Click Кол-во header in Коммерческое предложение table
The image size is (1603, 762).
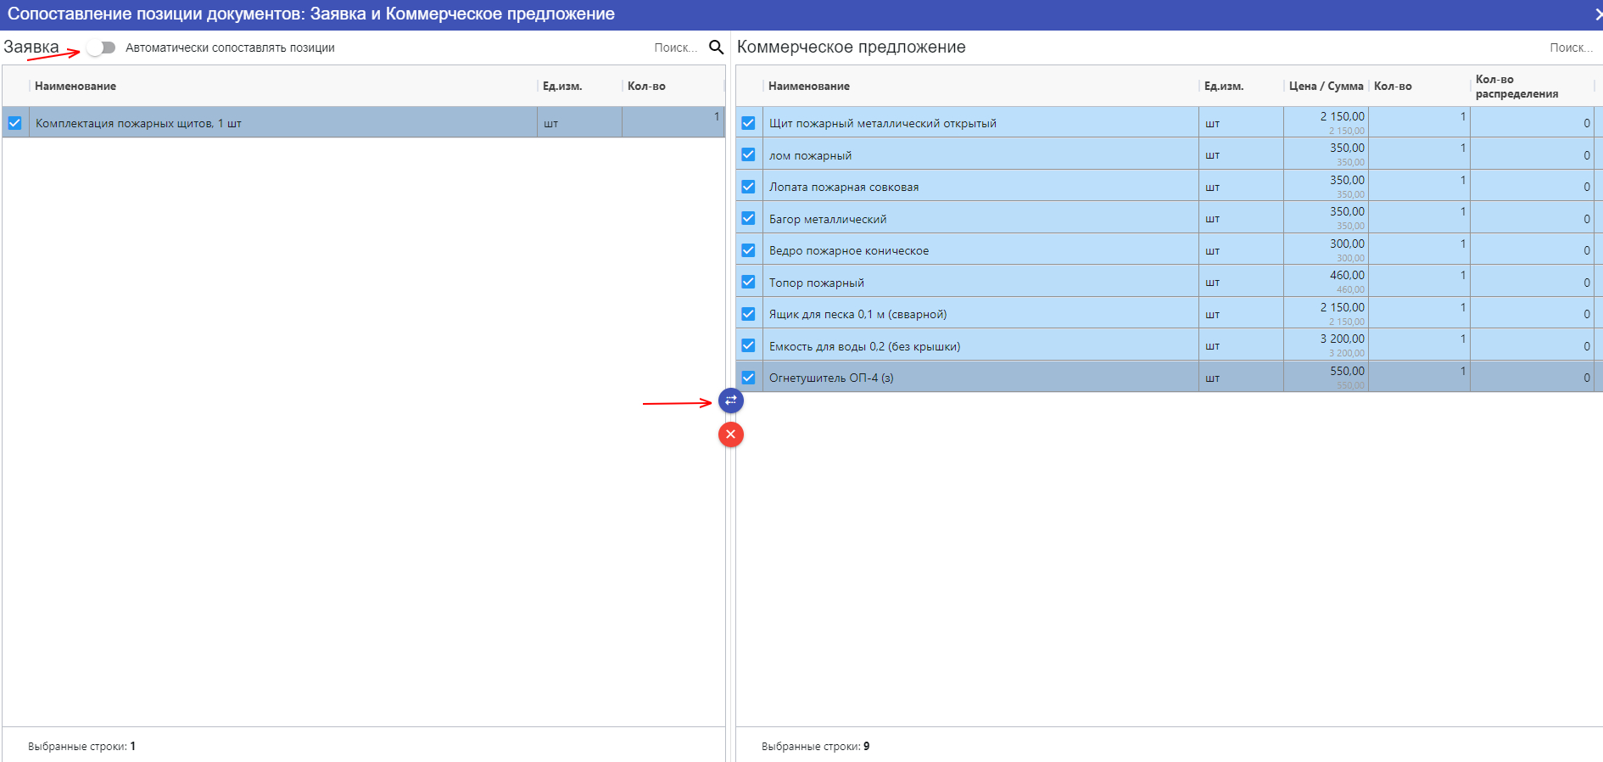click(1393, 86)
